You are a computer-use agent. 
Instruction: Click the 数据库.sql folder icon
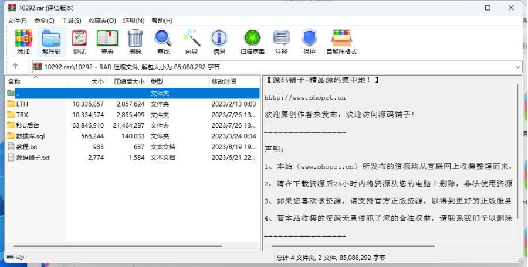pos(11,136)
